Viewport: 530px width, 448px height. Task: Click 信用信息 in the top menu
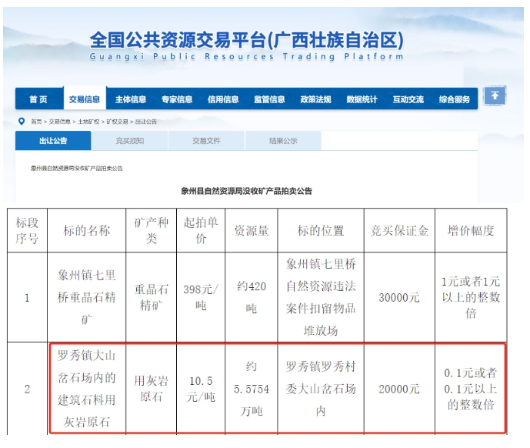tap(223, 99)
